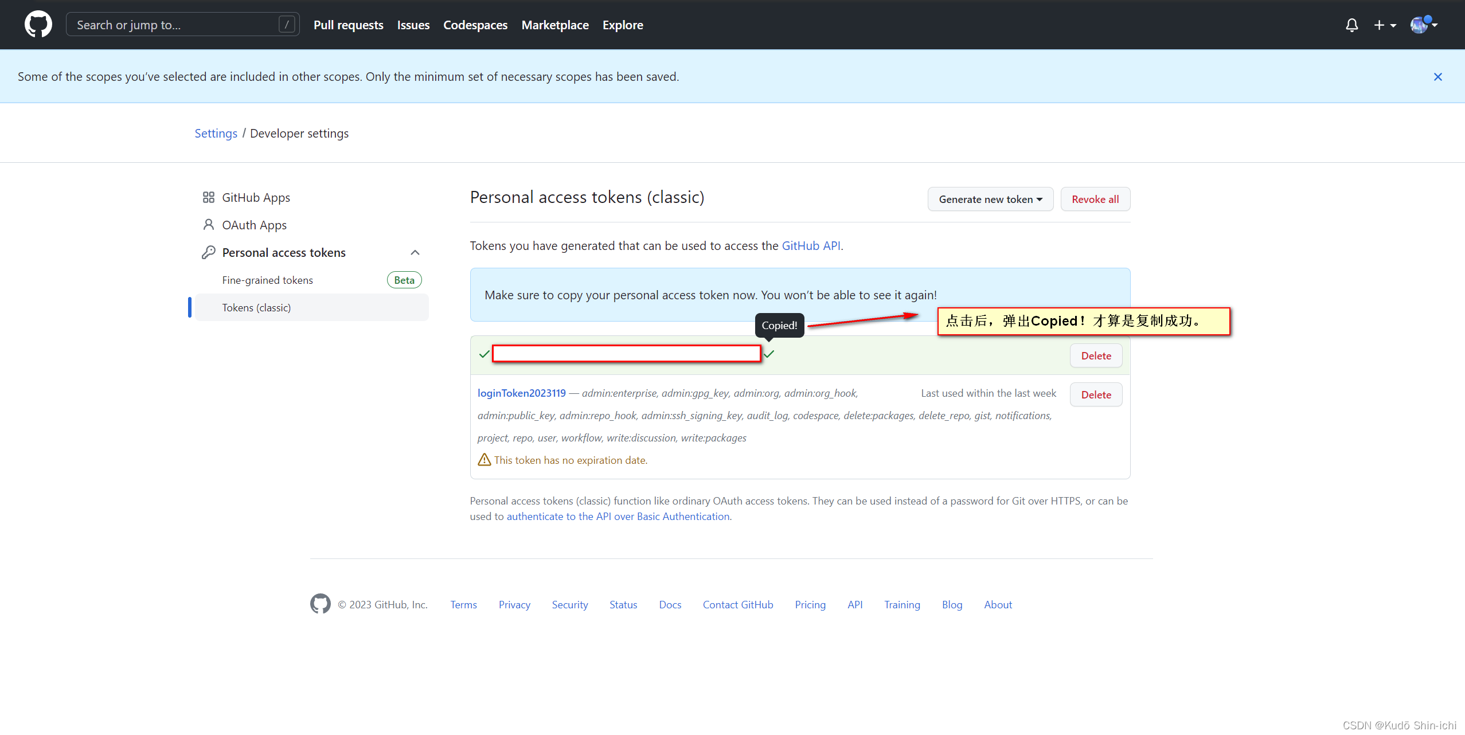Open authenticate to the API over Basic Authentication link

[618, 517]
